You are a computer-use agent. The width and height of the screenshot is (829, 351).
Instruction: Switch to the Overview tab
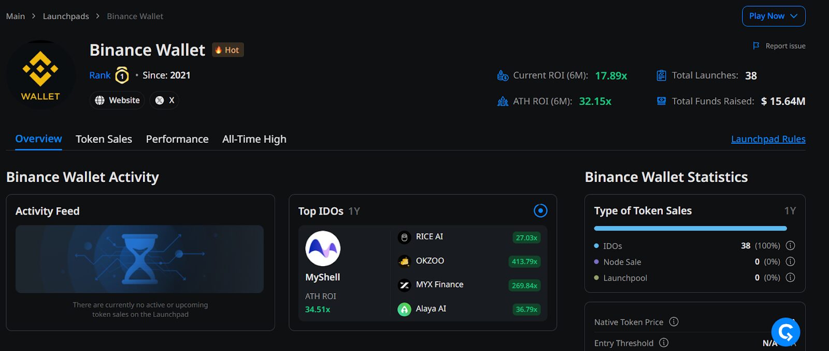[x=38, y=139]
